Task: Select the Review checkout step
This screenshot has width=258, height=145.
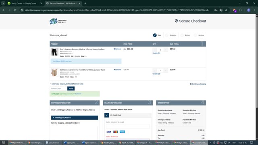Action: (199, 35)
